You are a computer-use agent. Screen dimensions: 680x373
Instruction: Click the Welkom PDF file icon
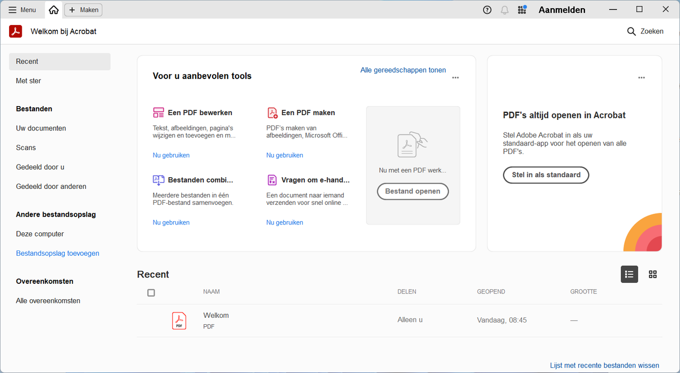(180, 320)
